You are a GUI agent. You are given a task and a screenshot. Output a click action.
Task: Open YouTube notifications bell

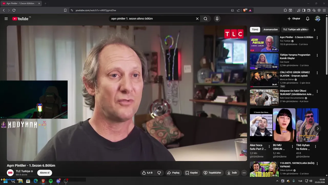[308, 18]
